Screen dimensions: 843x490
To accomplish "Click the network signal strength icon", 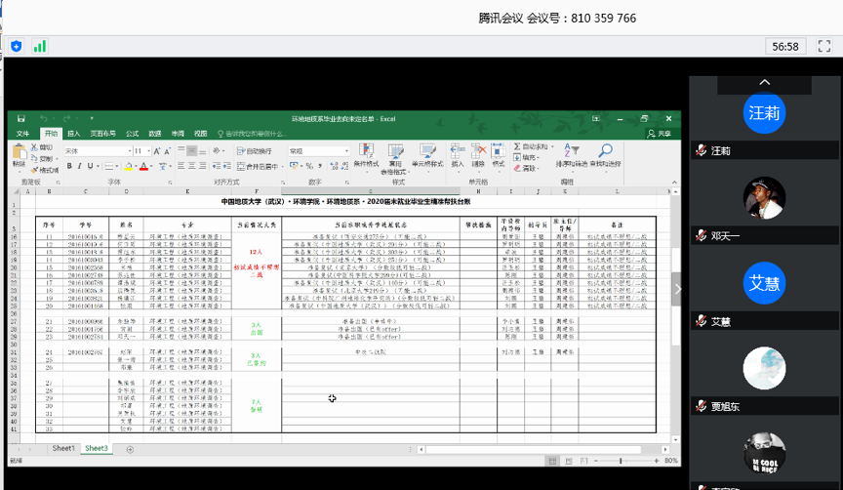I will [x=40, y=46].
